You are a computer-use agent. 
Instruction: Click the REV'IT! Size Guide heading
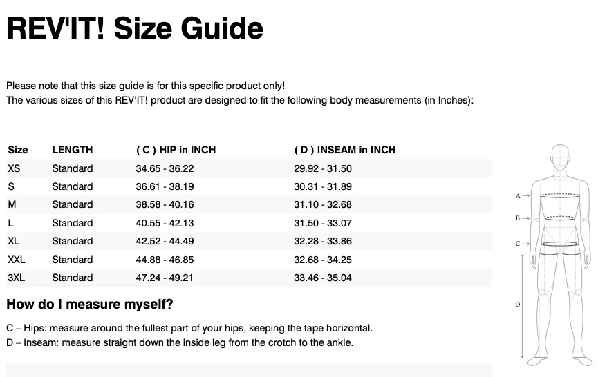pos(135,28)
